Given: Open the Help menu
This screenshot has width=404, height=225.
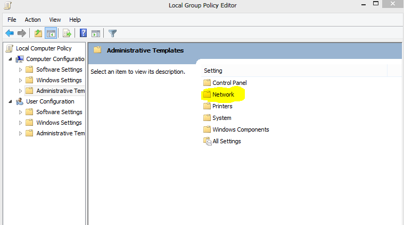Looking at the screenshot, I should tap(75, 20).
